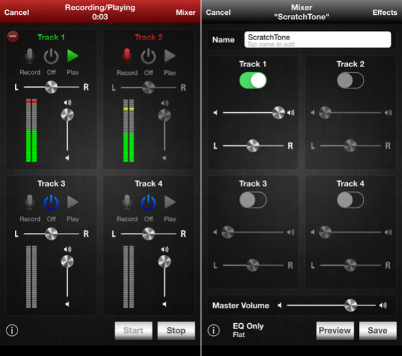Tap the 0:03 recording timer
The height and width of the screenshot is (356, 402).
[100, 17]
